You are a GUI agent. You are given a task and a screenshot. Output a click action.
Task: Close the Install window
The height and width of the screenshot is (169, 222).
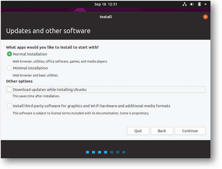click(205, 17)
